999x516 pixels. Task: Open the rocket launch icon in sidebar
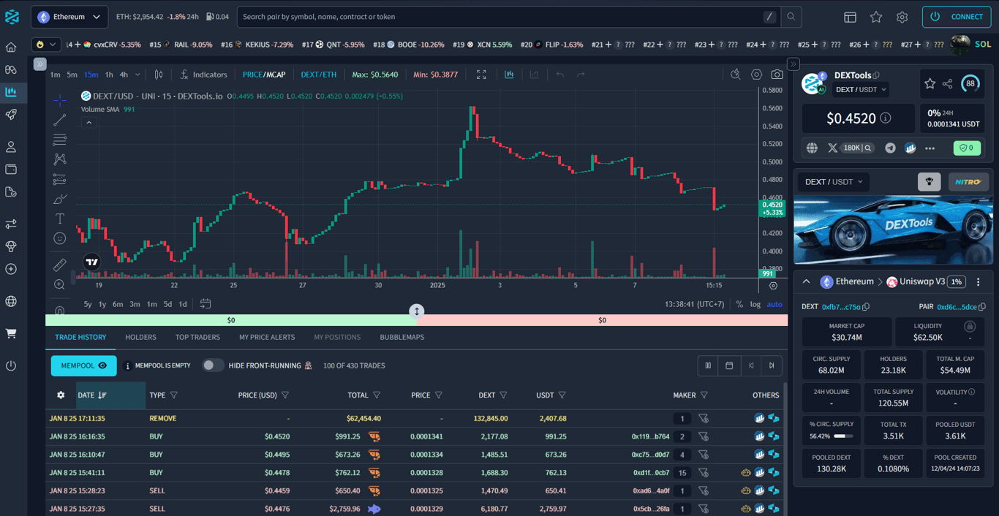click(x=11, y=115)
